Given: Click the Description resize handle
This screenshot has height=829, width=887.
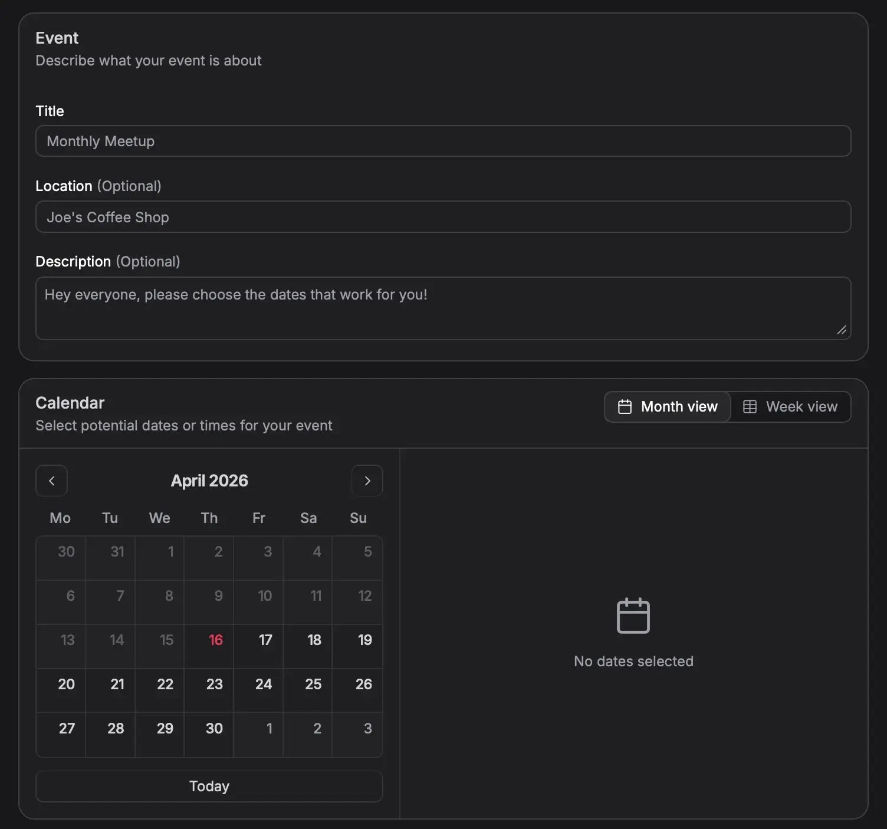Looking at the screenshot, I should [x=842, y=330].
